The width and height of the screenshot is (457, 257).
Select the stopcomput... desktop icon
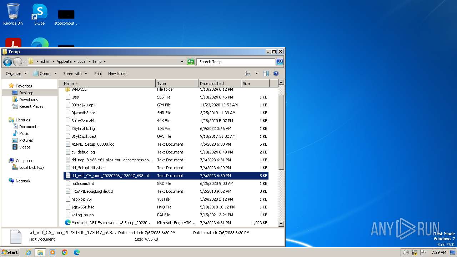[66, 17]
